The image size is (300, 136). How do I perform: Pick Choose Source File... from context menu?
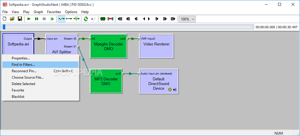tap(40, 77)
